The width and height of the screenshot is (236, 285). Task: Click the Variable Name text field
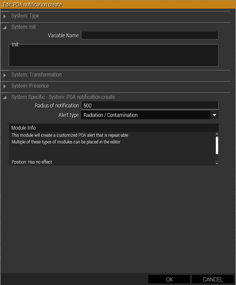[x=150, y=35]
